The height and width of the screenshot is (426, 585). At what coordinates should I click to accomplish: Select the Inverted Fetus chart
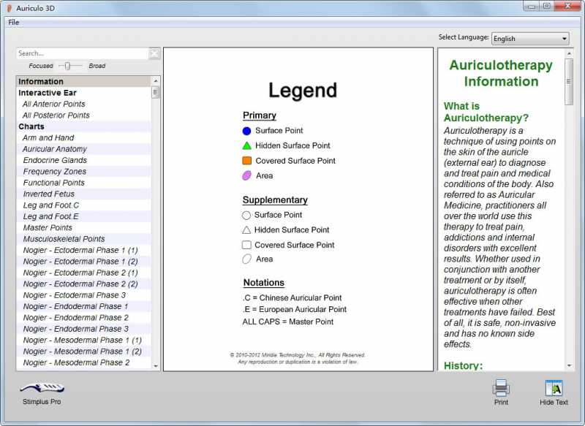tap(49, 194)
